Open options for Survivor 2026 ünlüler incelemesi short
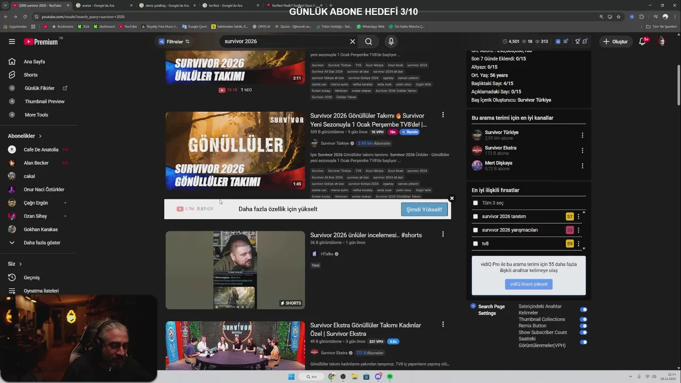Image resolution: width=681 pixels, height=383 pixels. pyautogui.click(x=443, y=234)
